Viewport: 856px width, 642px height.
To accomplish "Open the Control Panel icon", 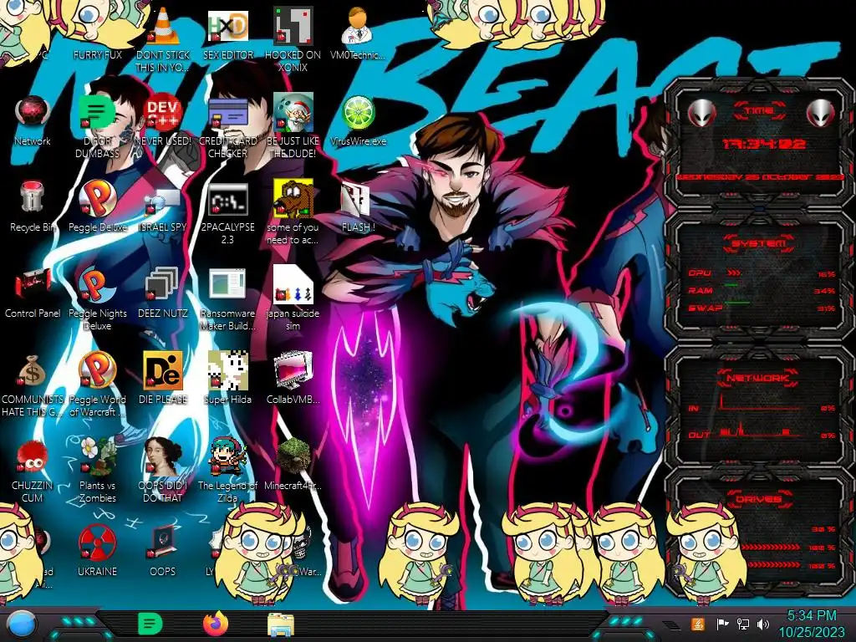I will coord(33,284).
